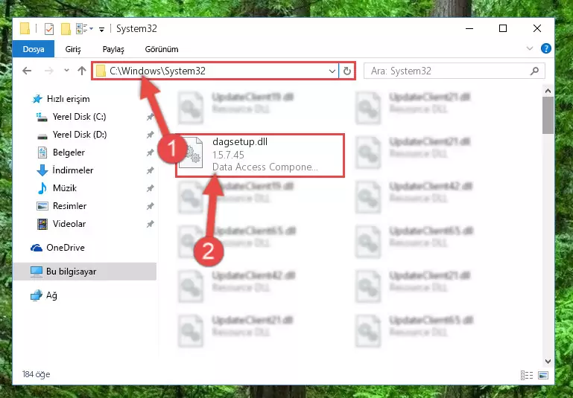The image size is (573, 398).
Task: Open Yerel Disk (C:) in the sidebar
Action: 79,117
